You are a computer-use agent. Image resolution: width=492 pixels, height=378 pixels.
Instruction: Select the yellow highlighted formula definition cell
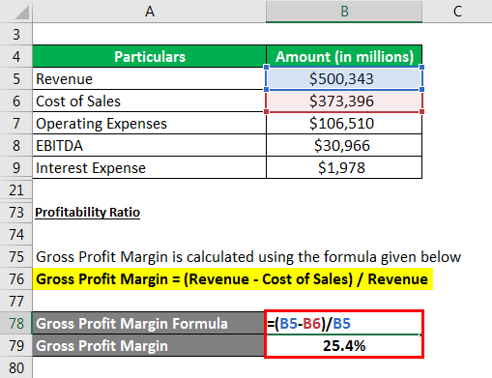coord(233,279)
